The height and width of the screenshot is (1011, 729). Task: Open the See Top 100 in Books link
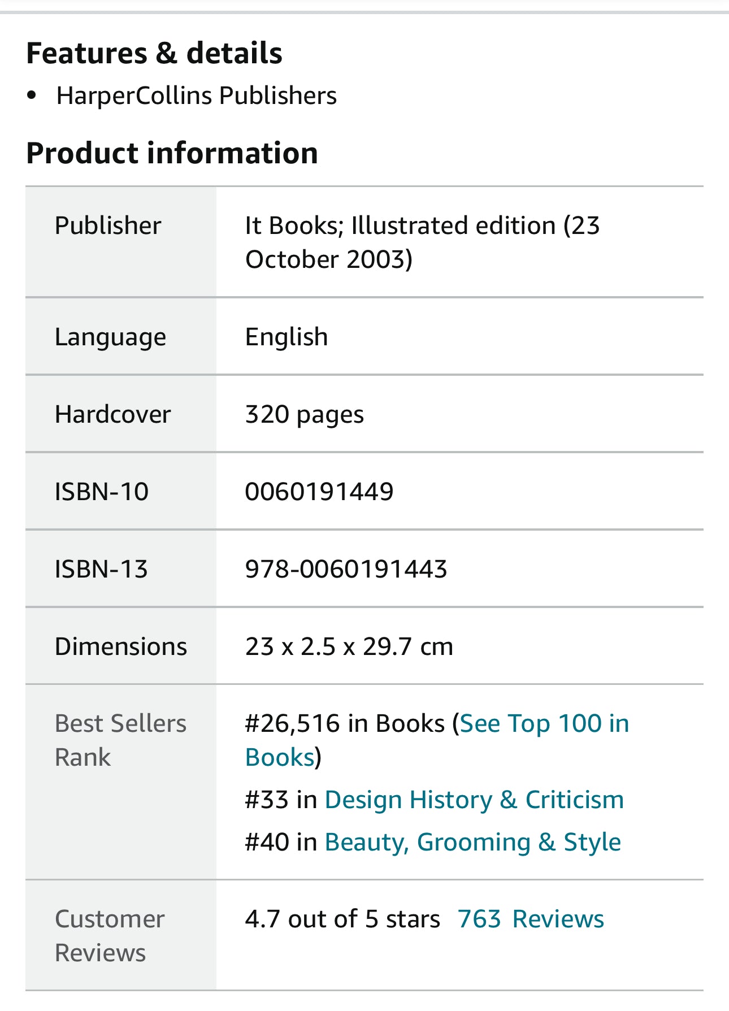(544, 724)
